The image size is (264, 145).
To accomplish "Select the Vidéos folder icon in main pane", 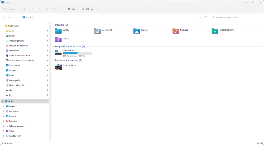I will [x=58, y=40].
